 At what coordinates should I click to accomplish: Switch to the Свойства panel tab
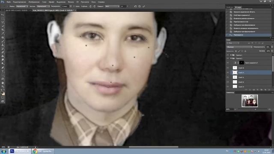point(229,7)
